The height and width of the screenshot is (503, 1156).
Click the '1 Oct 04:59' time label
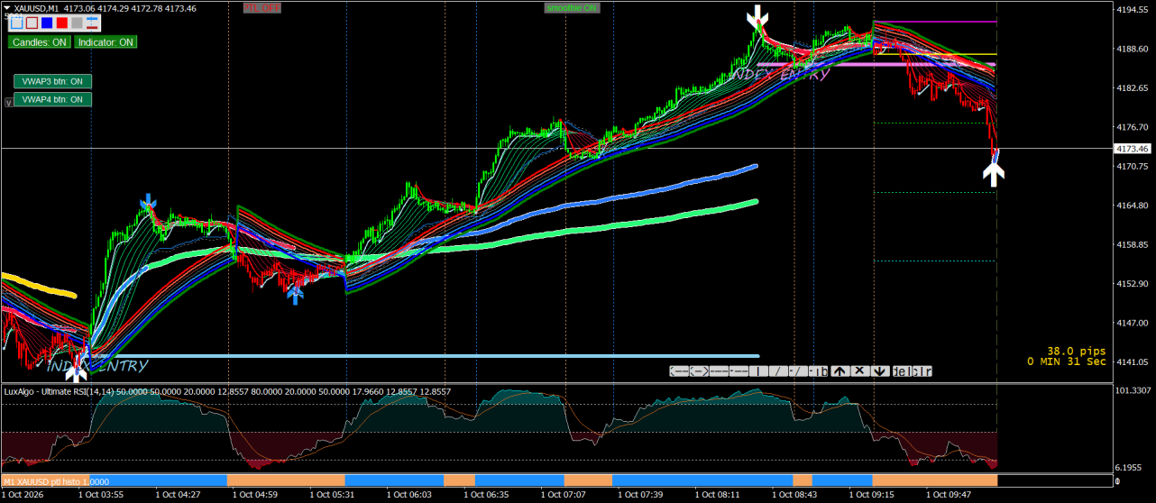point(255,495)
